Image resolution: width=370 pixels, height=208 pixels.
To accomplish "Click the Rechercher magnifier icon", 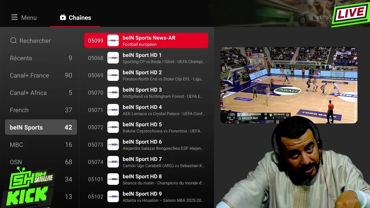I will coord(14,41).
